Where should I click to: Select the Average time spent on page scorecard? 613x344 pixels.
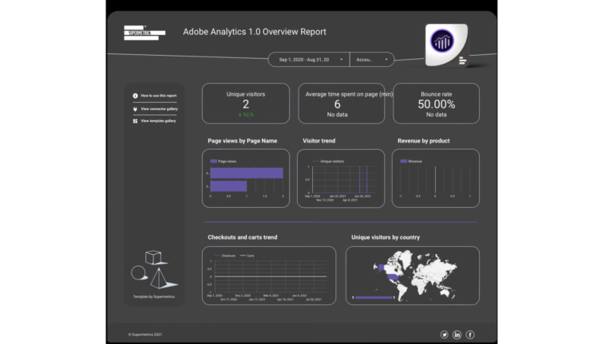click(x=342, y=104)
